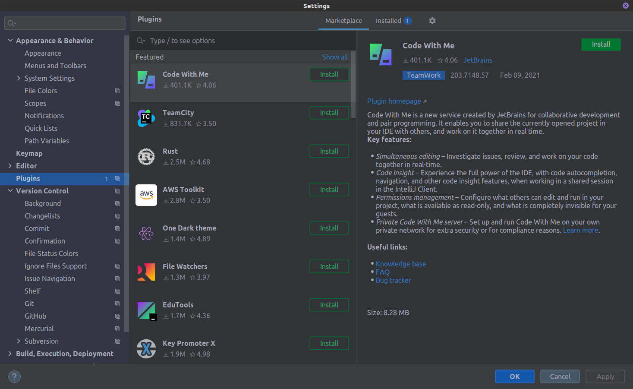Image resolution: width=633 pixels, height=389 pixels.
Task: Click project-level icon beside Commit
Action: 117,228
